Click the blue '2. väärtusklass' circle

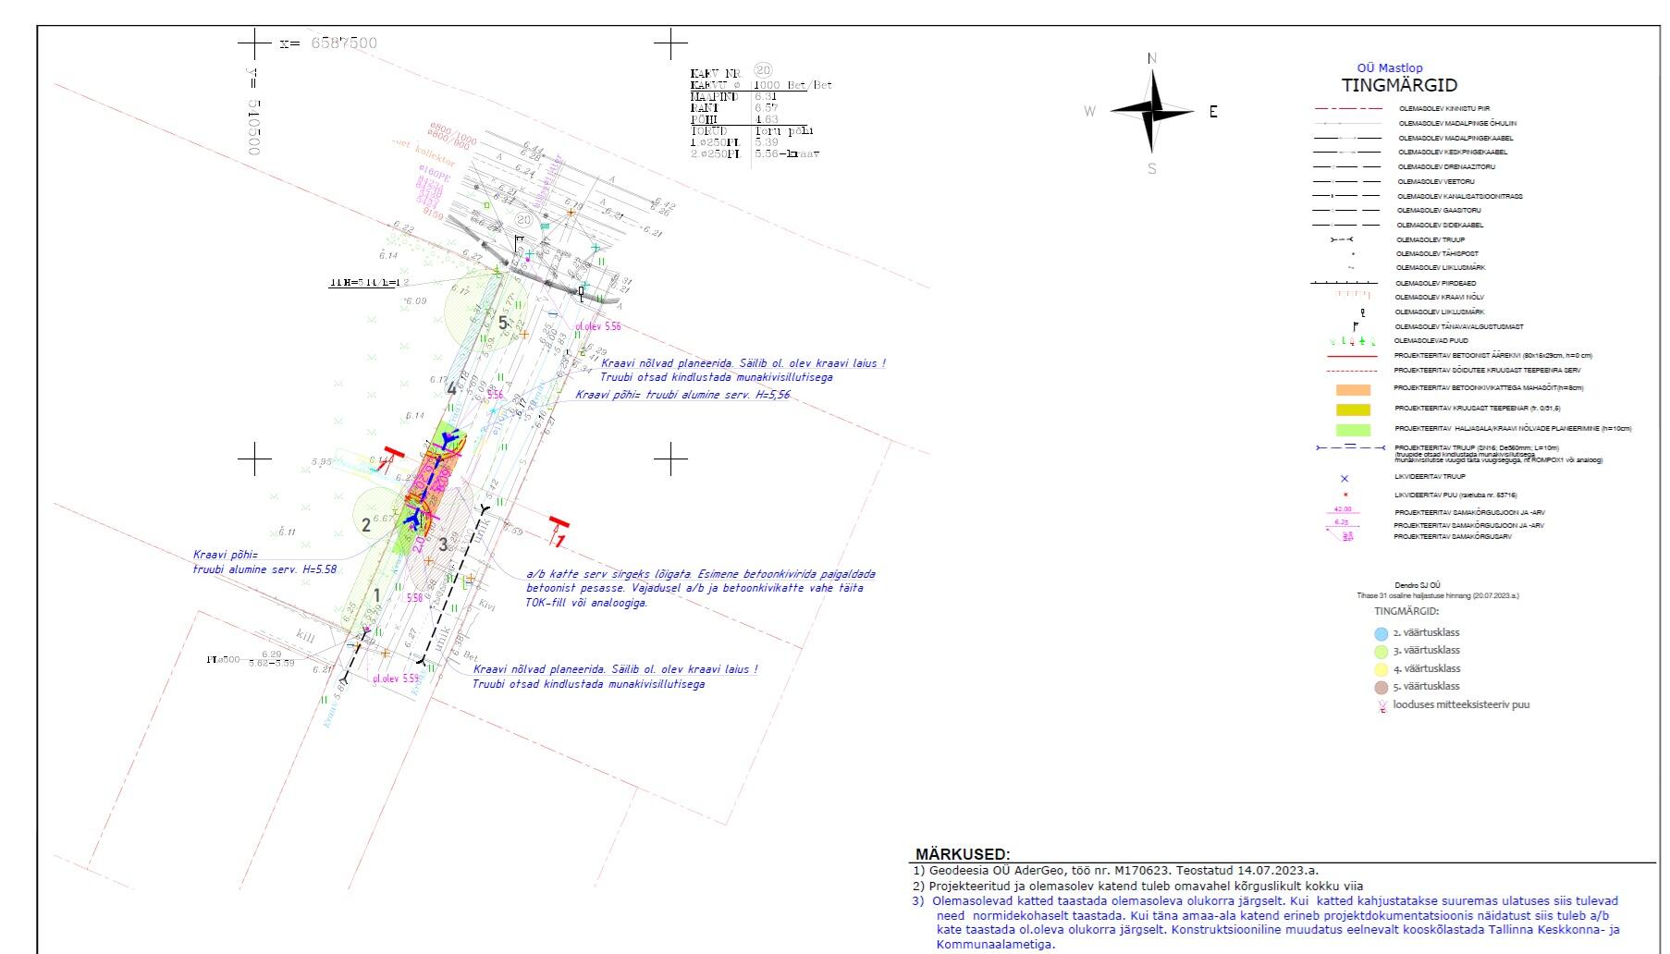click(x=1381, y=634)
